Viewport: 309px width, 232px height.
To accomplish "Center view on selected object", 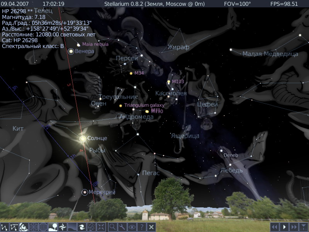I will pos(101,227).
